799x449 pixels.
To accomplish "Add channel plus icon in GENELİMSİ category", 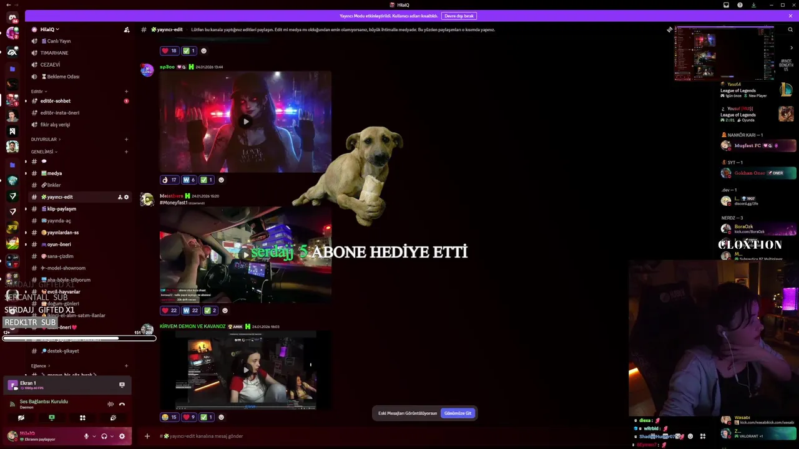I will [126, 152].
